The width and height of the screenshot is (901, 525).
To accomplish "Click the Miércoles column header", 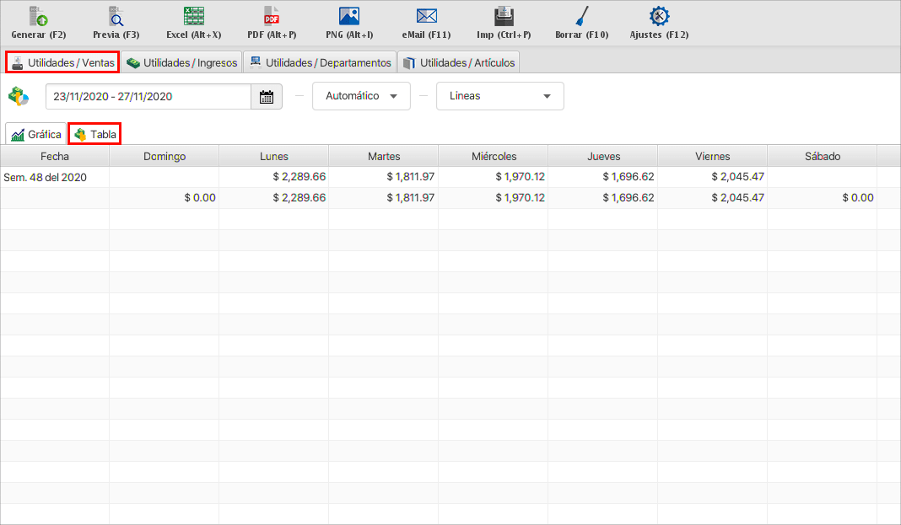I will click(x=494, y=157).
